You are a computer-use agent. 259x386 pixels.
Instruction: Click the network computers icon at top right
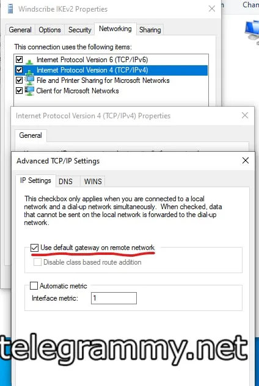tap(252, 30)
